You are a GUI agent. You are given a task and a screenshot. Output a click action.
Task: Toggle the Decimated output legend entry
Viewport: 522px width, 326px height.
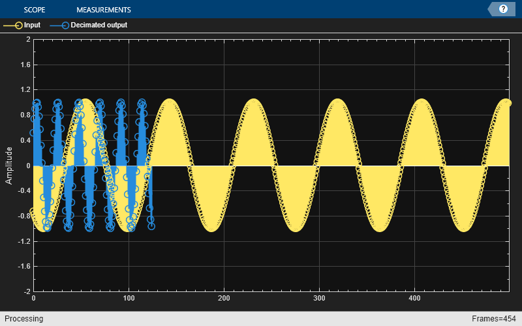pyautogui.click(x=89, y=25)
